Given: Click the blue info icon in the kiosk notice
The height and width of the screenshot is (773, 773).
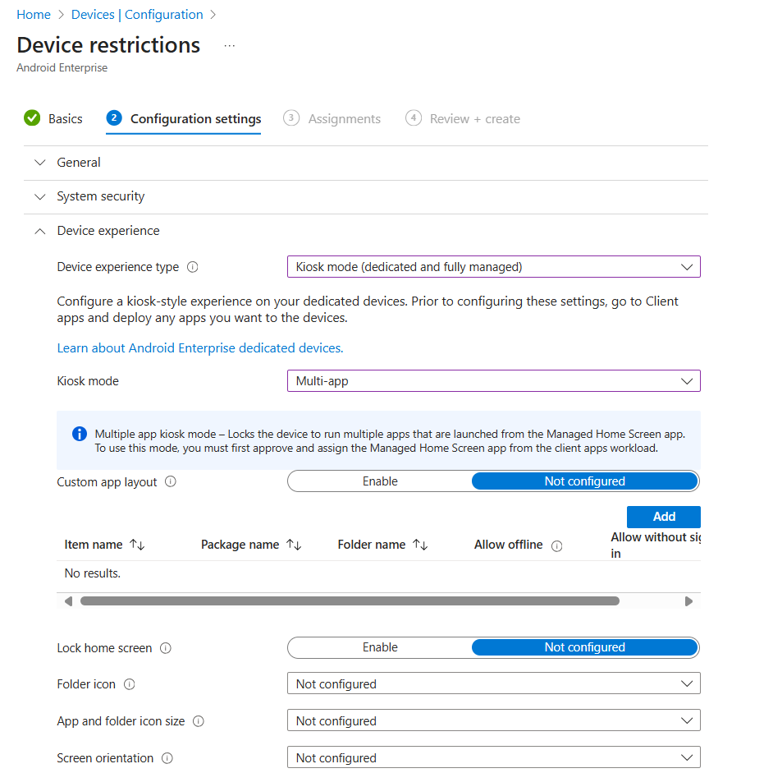Looking at the screenshot, I should click(80, 434).
